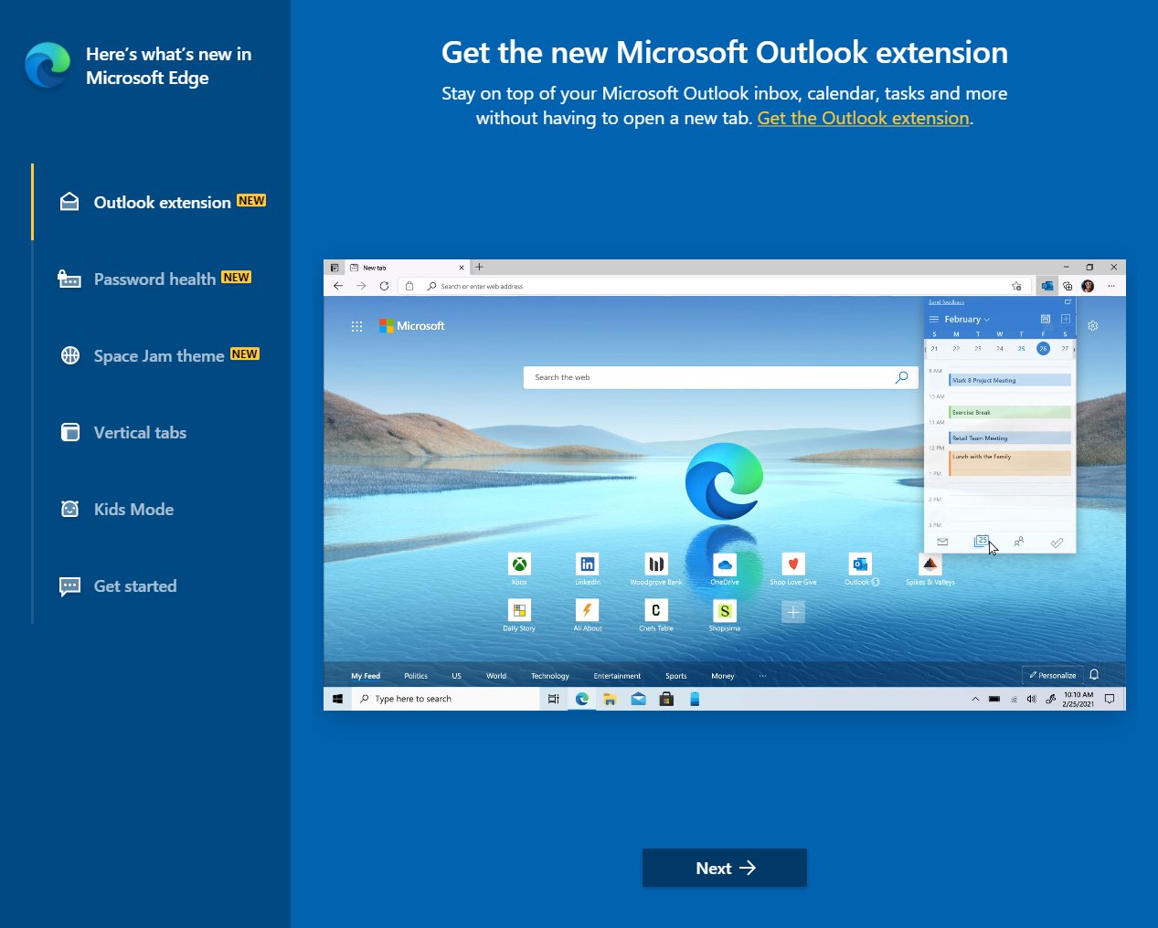Select the Technology feed tab in preview
Image resolution: width=1158 pixels, height=928 pixels.
click(550, 676)
